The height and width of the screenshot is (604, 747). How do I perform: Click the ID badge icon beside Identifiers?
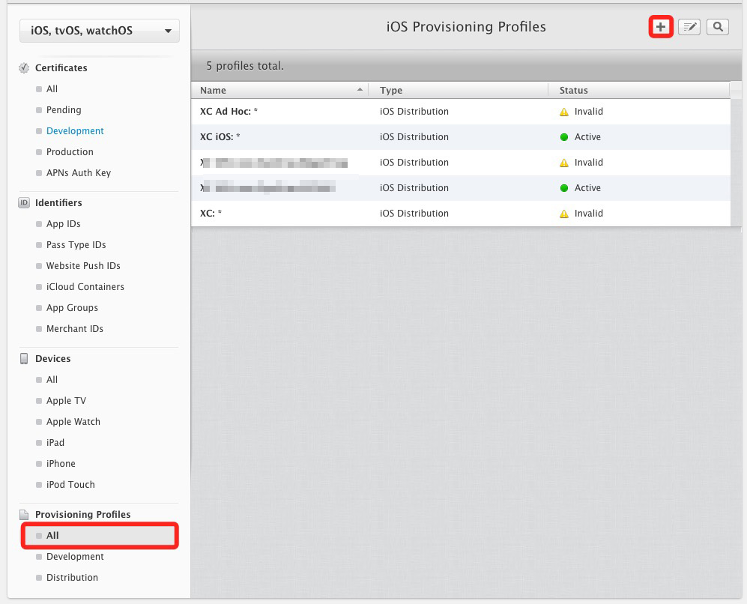click(x=22, y=202)
